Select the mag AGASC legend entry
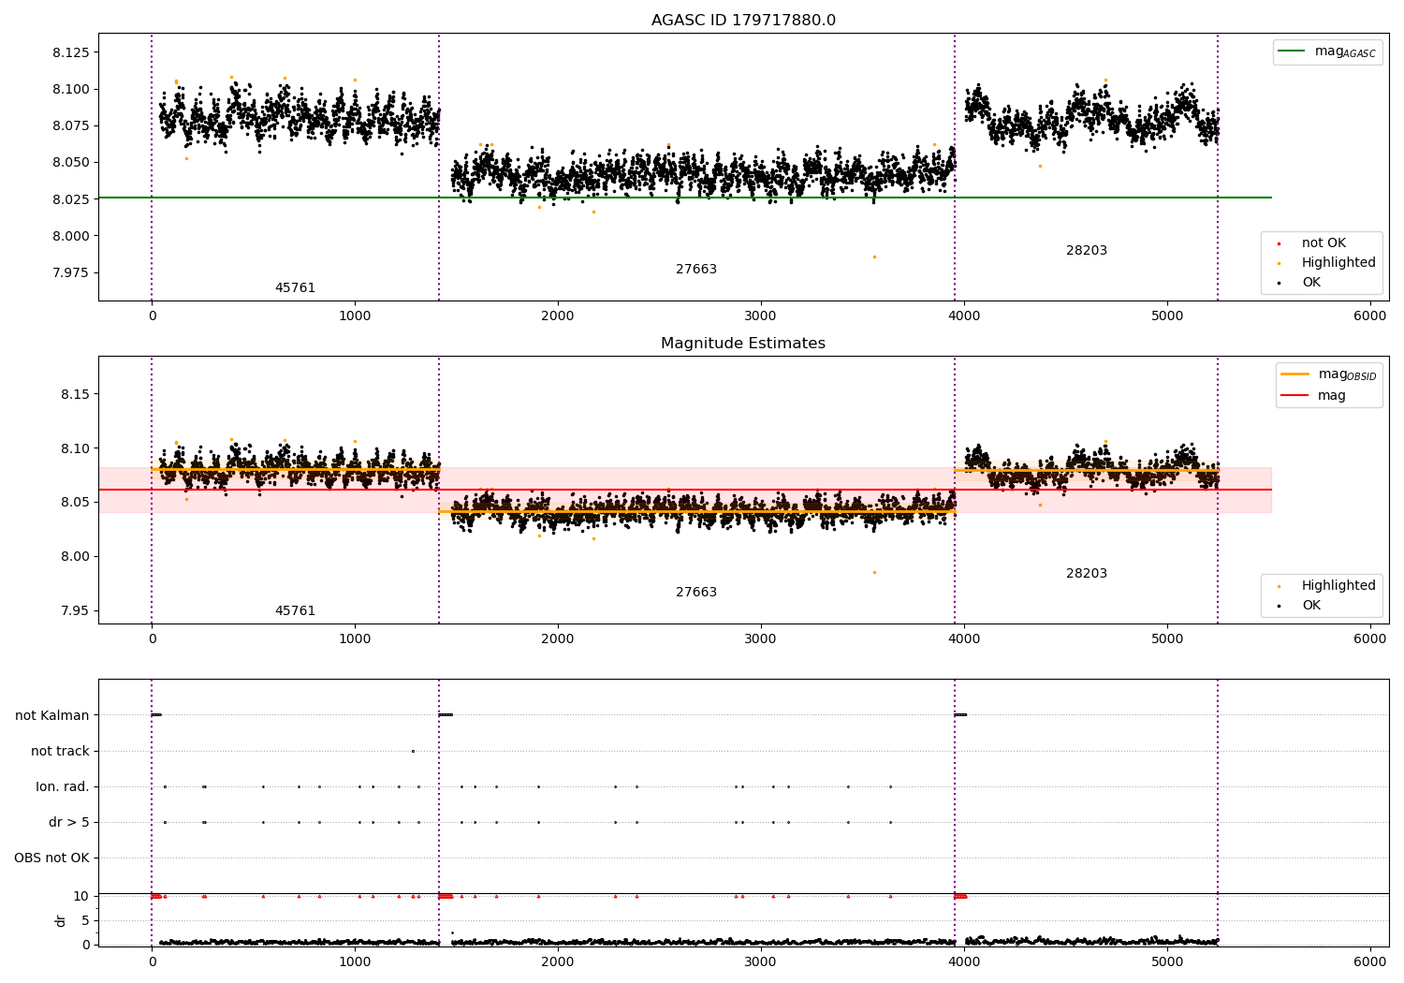The height and width of the screenshot is (983, 1404). click(x=1327, y=51)
